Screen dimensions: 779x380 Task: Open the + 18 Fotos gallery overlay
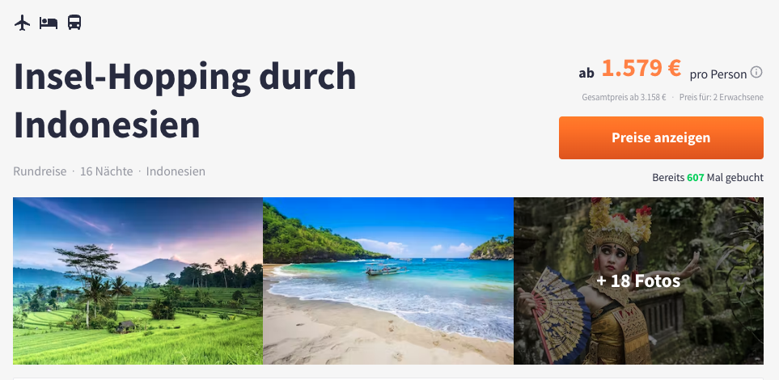coord(638,281)
